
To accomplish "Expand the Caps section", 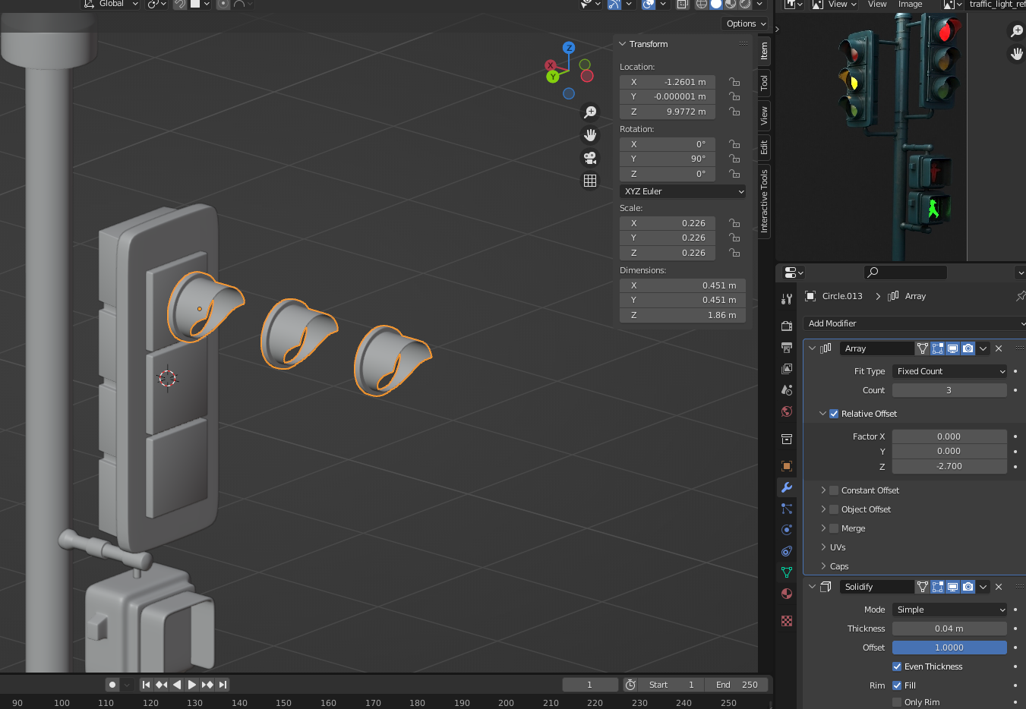I will click(838, 566).
